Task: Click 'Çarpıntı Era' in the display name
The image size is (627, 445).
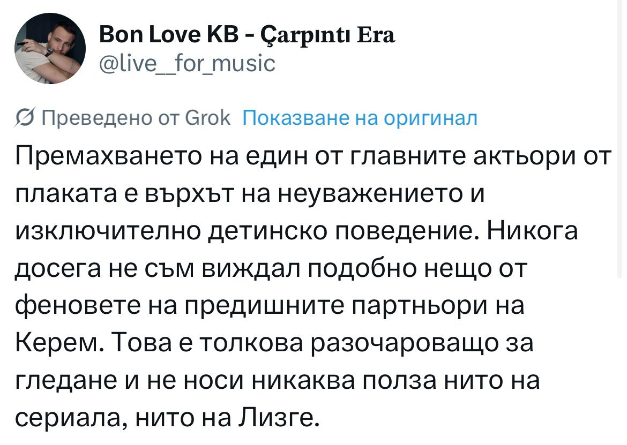Action: [x=327, y=36]
